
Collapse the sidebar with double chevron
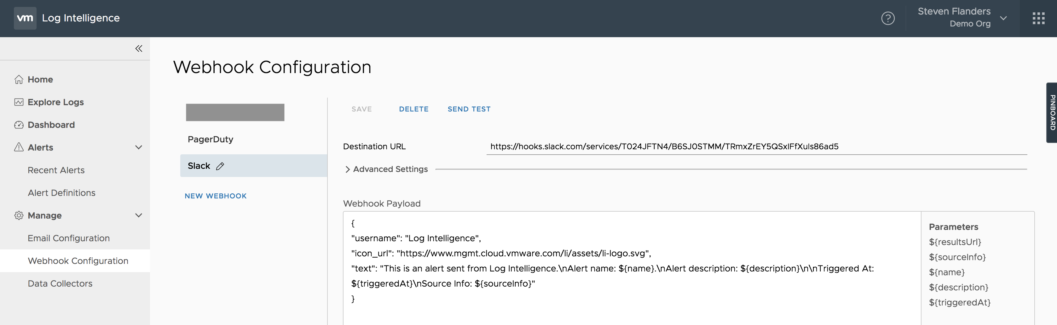point(139,49)
